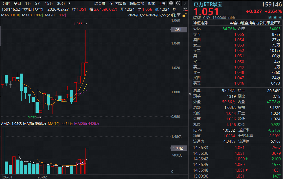Open 综合屏 comprehensive screen view

coord(100,3)
